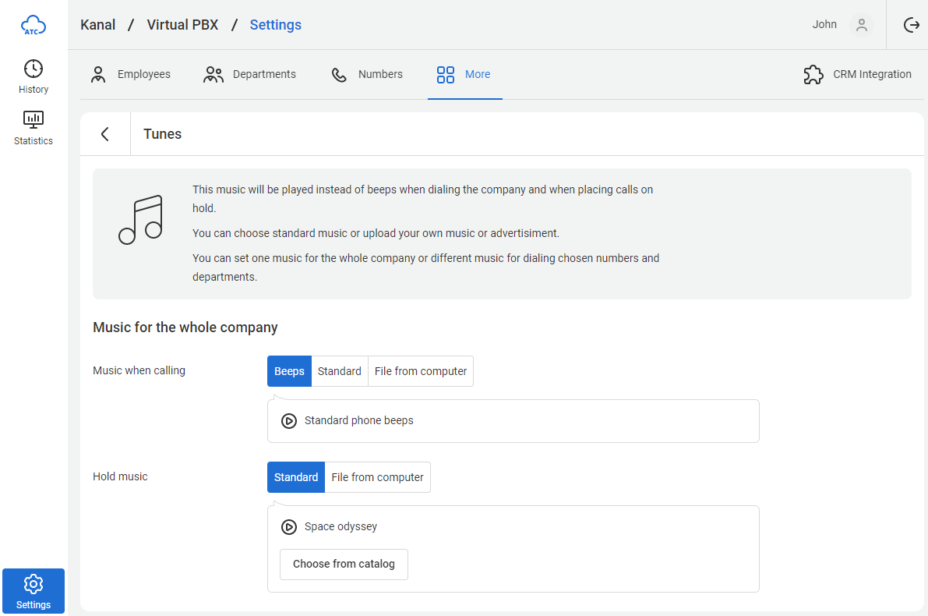The image size is (928, 616).
Task: Play the Standard phone beeps preview
Action: 289,421
